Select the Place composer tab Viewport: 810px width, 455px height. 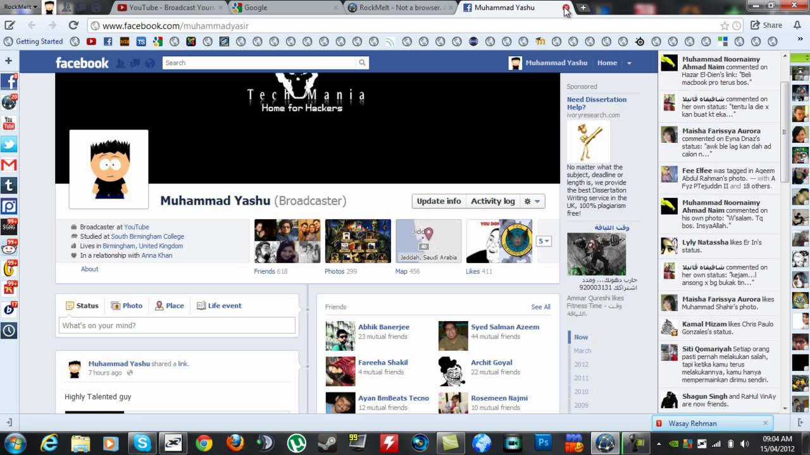pos(170,305)
